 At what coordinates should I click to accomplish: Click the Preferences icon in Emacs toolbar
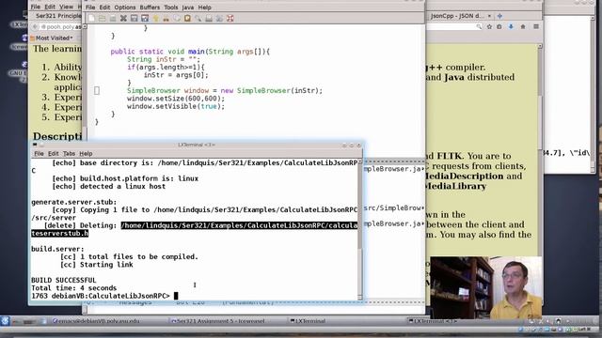(x=219, y=18)
